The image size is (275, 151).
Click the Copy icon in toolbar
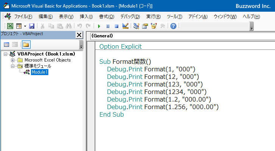51,26
